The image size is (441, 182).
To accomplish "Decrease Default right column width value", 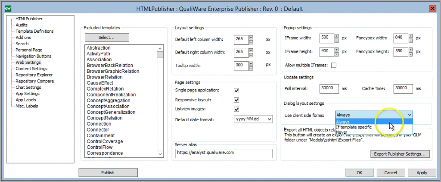I will 251,55.
